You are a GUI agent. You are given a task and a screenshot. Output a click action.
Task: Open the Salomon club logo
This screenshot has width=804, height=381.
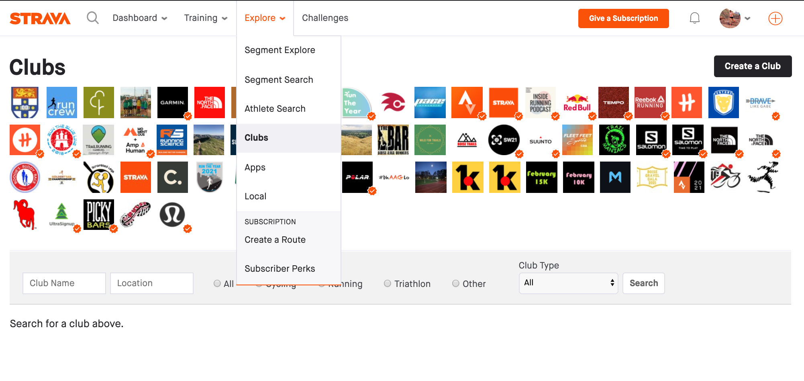point(652,140)
